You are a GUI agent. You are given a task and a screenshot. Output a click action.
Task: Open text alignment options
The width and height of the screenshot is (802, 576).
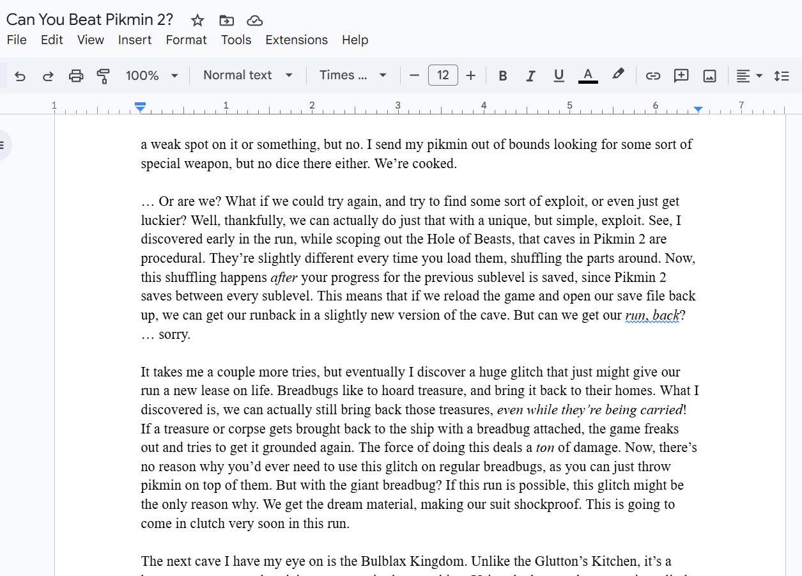click(x=749, y=75)
